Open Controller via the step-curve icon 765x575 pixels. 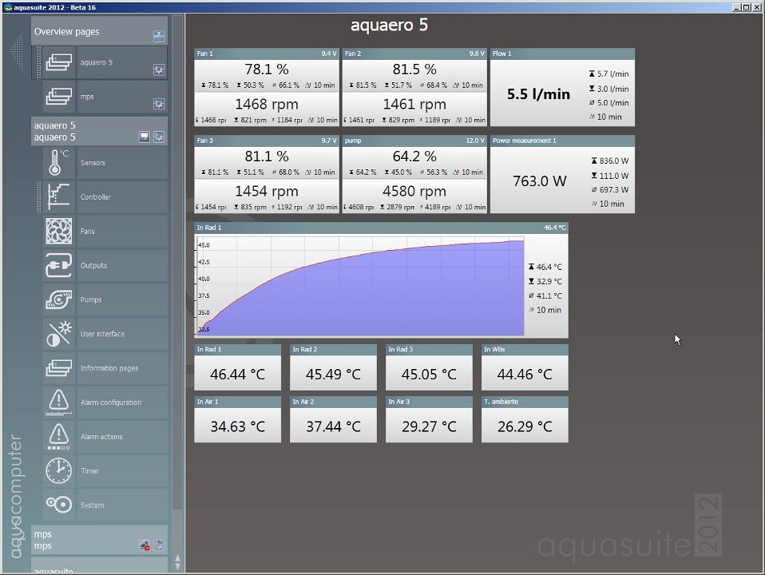point(58,196)
